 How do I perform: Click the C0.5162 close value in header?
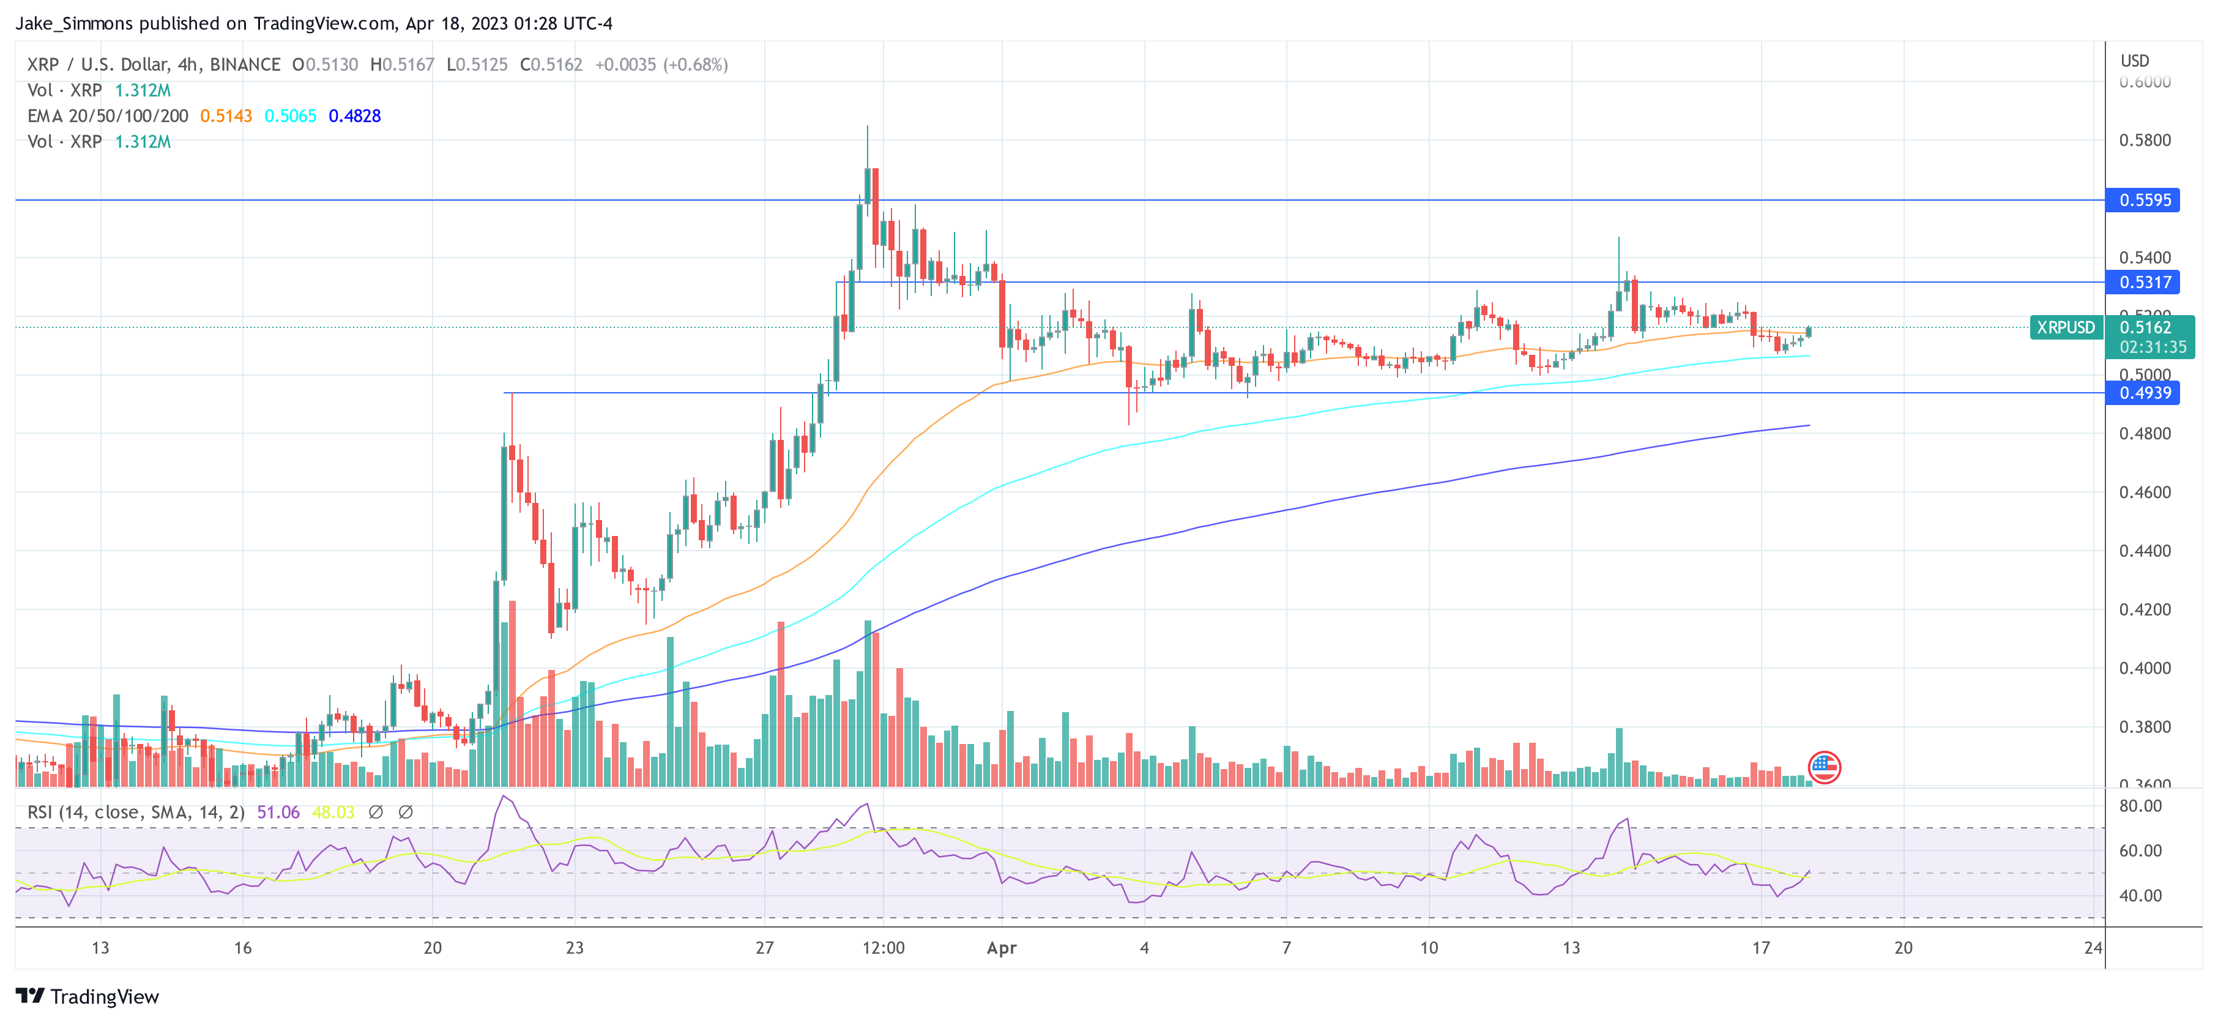point(551,65)
